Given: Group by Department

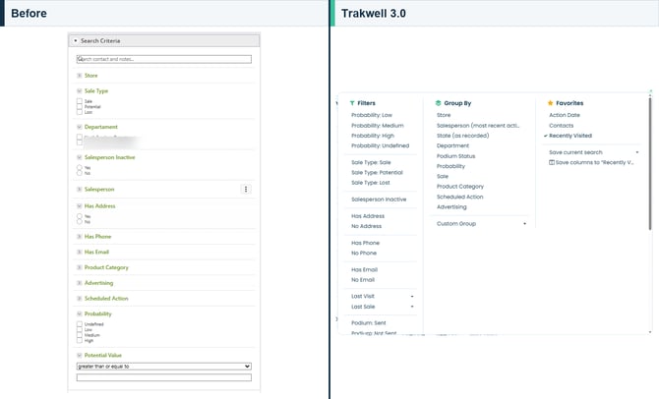Looking at the screenshot, I should 452,145.
